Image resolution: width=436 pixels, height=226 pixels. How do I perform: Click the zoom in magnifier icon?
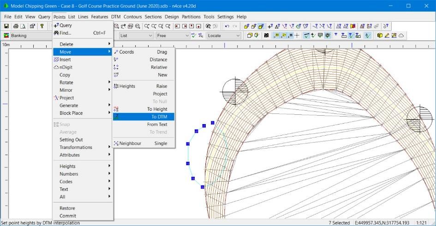coord(147,26)
